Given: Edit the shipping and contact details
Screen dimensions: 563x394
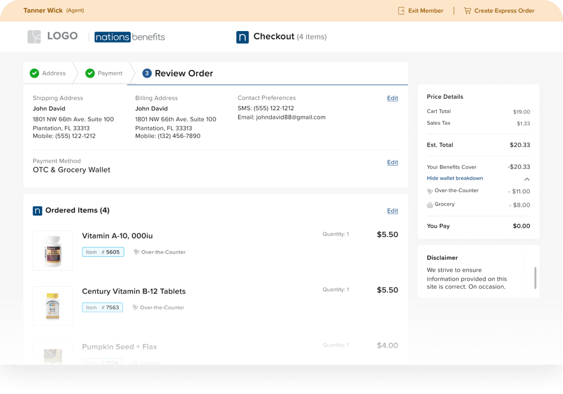Looking at the screenshot, I should point(392,98).
